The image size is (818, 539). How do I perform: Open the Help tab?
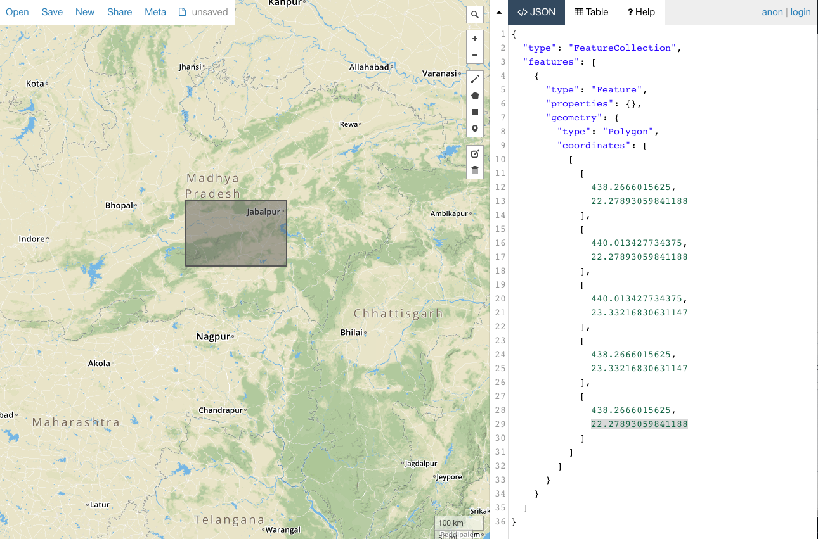coord(641,12)
